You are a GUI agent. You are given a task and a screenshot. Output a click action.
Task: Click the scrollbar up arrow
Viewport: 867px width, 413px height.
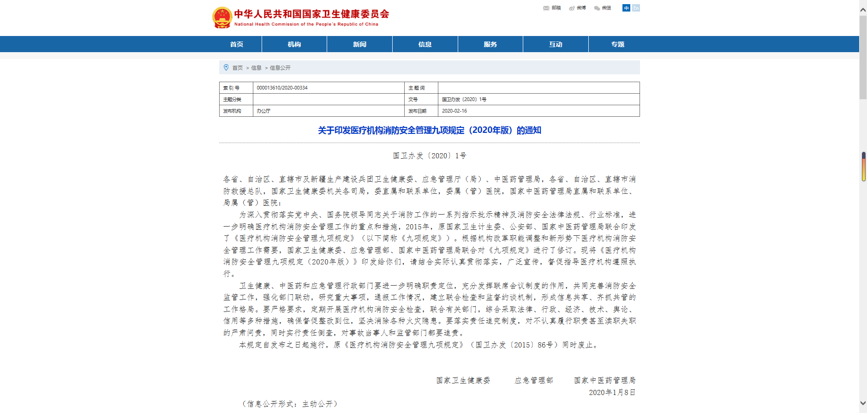tap(863, 9)
